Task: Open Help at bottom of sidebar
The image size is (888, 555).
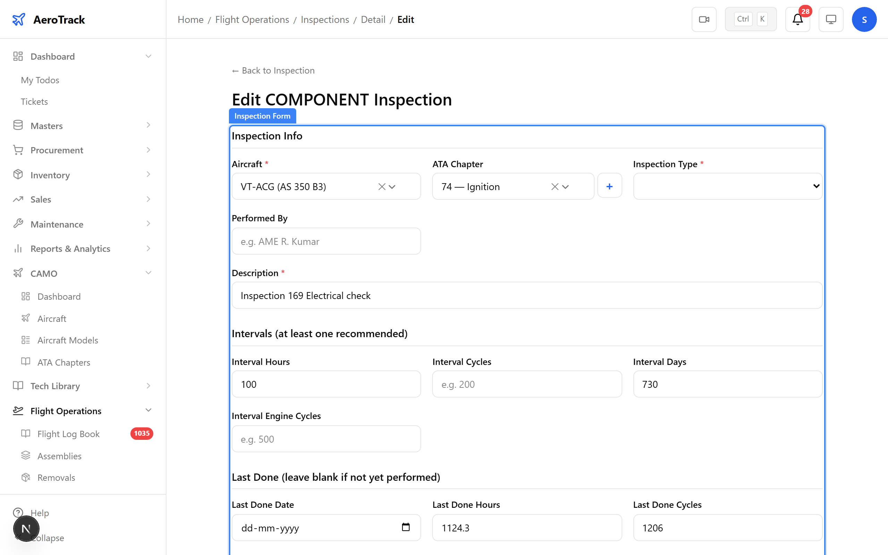Action: [x=39, y=513]
